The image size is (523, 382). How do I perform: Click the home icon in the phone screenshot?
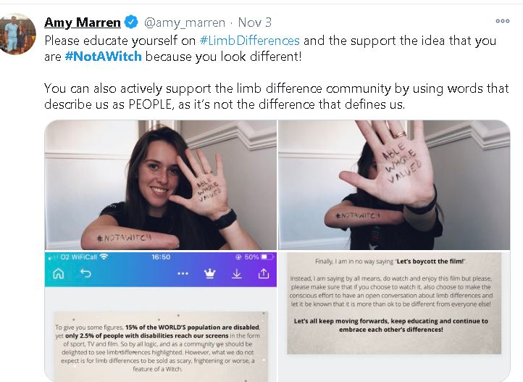pyautogui.click(x=59, y=273)
